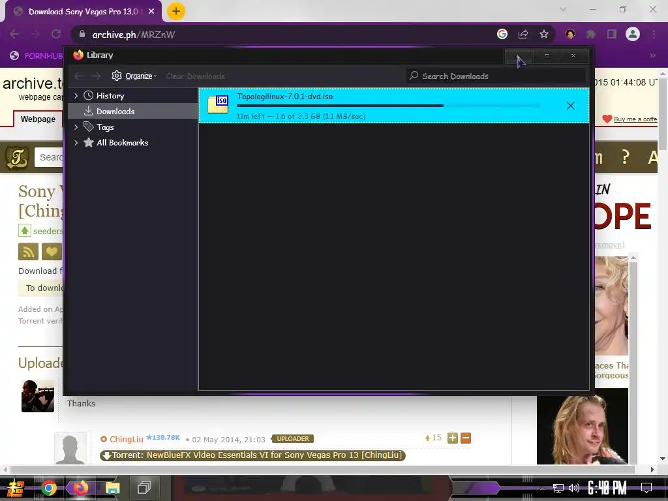Image resolution: width=668 pixels, height=501 pixels.
Task: Open the Start menu on taskbar
Action: point(15,488)
